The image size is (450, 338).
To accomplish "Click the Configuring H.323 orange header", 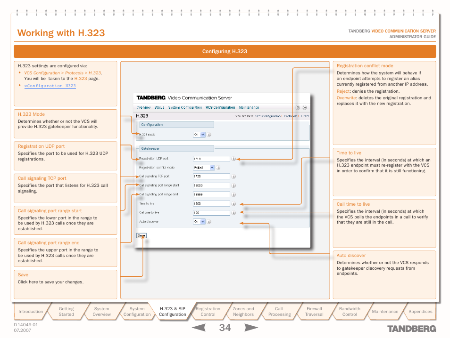I will (x=225, y=52).
